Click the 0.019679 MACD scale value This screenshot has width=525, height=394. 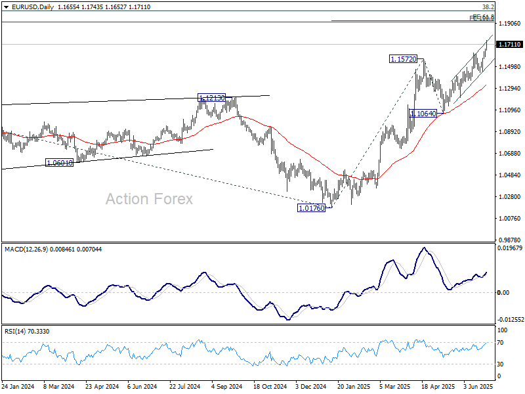click(510, 248)
